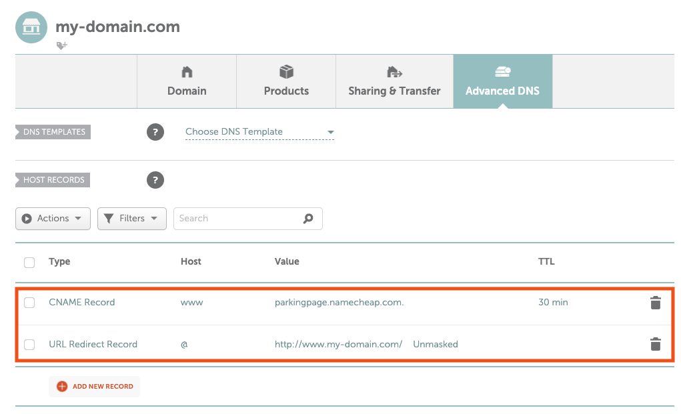Go to the Products tab
The image size is (681, 414).
[286, 81]
